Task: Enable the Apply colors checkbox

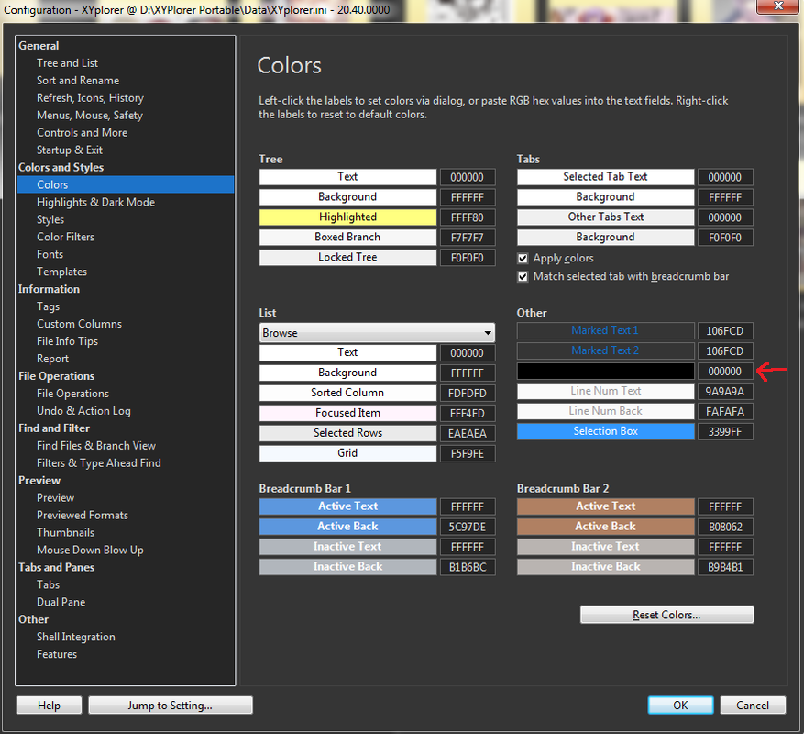Action: pyautogui.click(x=523, y=258)
